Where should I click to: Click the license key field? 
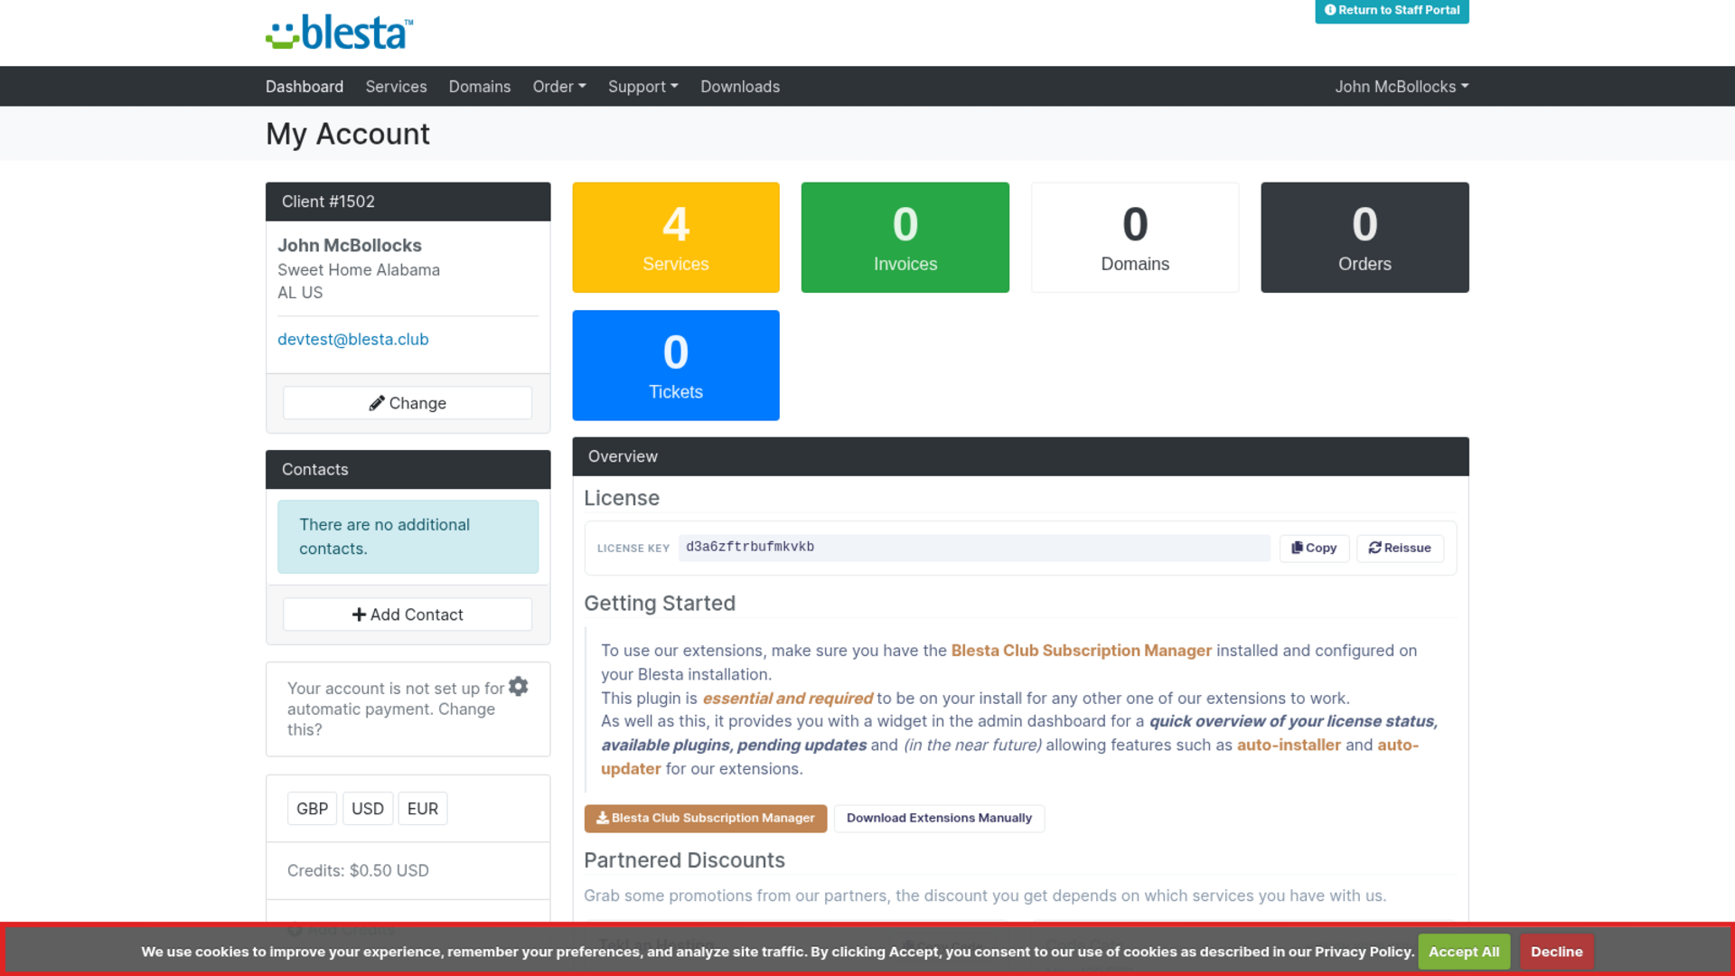[x=974, y=548]
